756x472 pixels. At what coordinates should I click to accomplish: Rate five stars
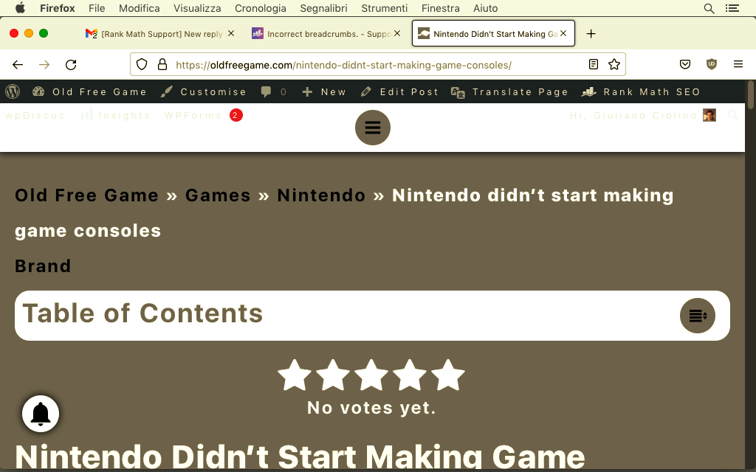pyautogui.click(x=448, y=375)
